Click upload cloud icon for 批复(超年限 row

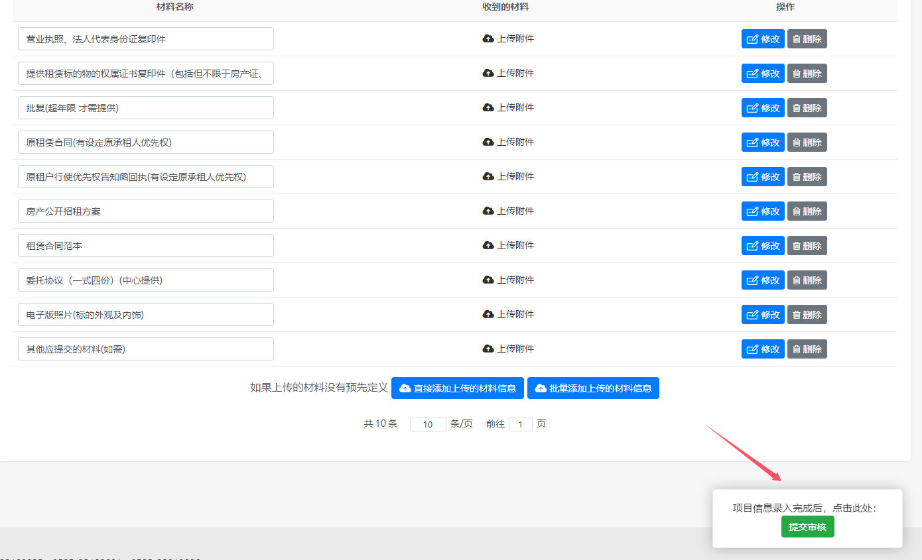point(488,107)
